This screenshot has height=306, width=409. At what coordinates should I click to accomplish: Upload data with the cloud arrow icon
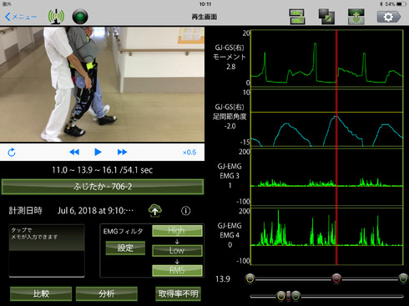(x=155, y=210)
